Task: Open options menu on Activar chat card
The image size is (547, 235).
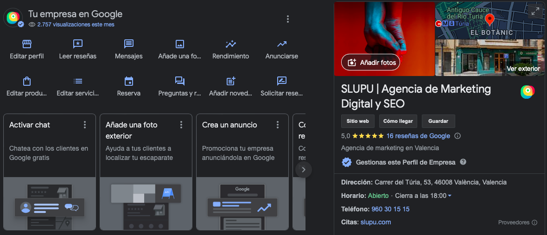Action: pyautogui.click(x=85, y=125)
